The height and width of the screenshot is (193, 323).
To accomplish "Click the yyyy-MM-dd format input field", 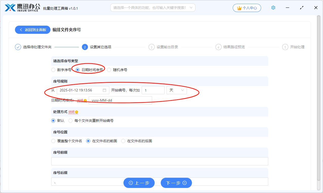I will point(120,100).
